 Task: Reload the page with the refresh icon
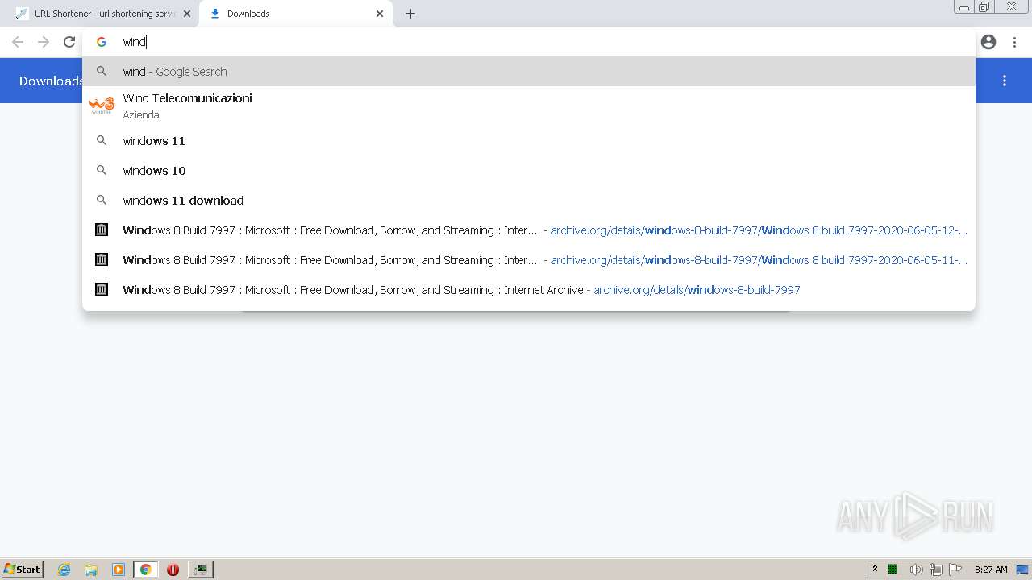[x=69, y=42]
